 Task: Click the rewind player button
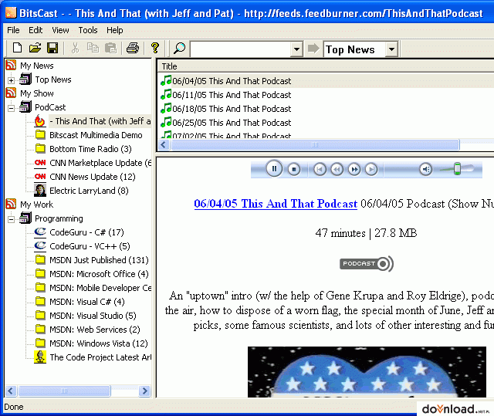(337, 170)
